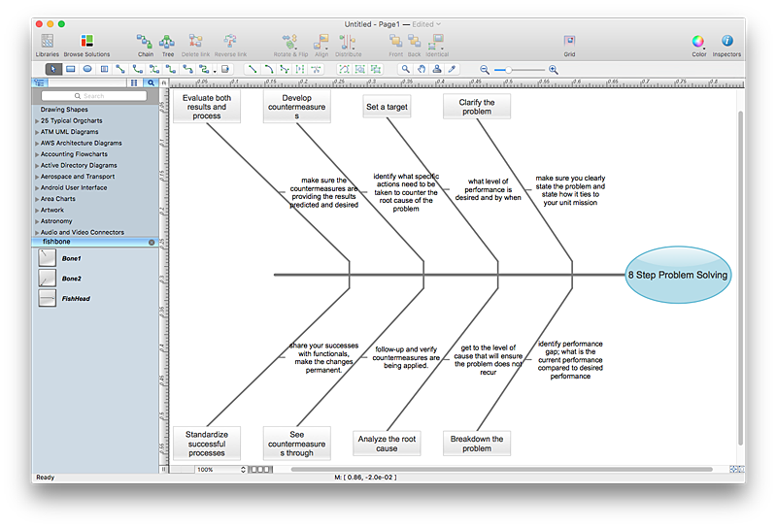Select the ellipse drawing tool
The width and height of the screenshot is (777, 528).
click(87, 69)
